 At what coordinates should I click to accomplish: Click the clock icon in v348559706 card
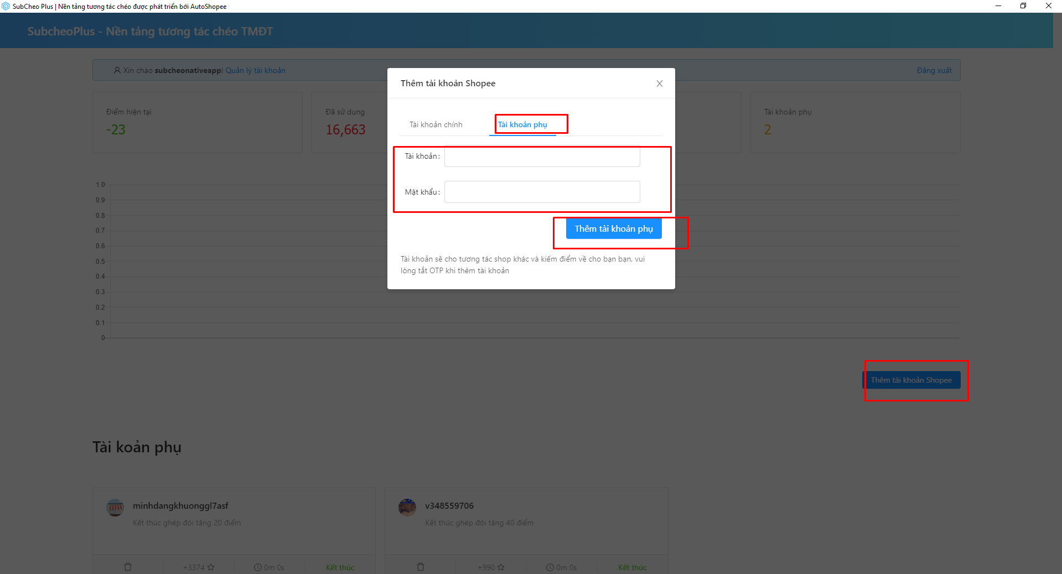point(550,567)
